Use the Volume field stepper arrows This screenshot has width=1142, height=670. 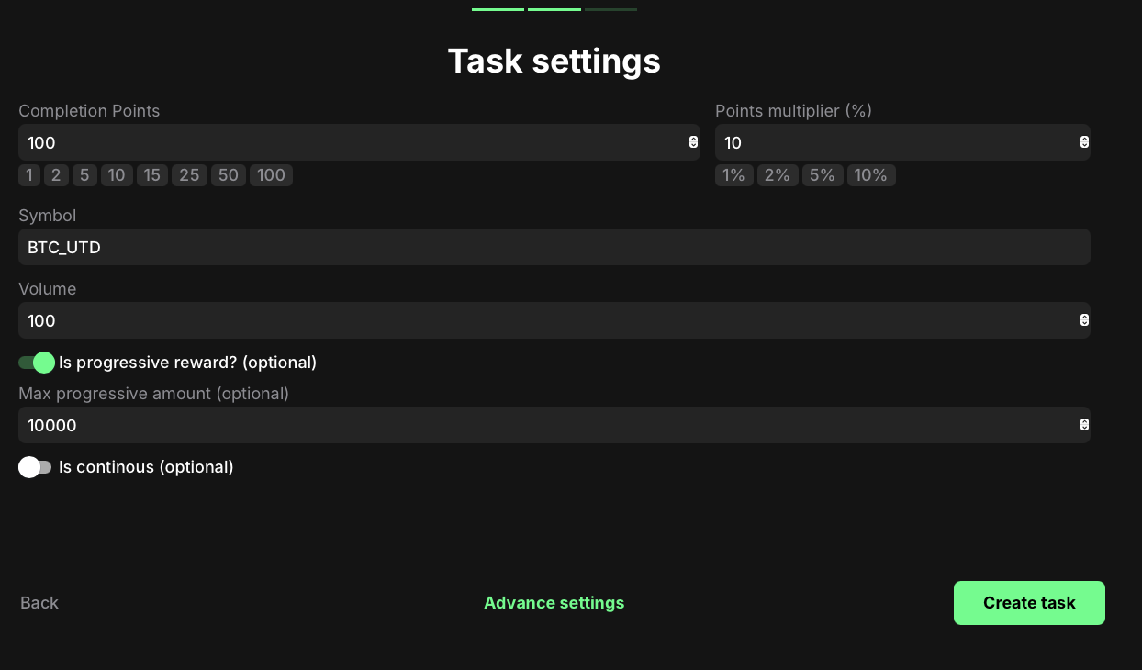click(x=1084, y=320)
